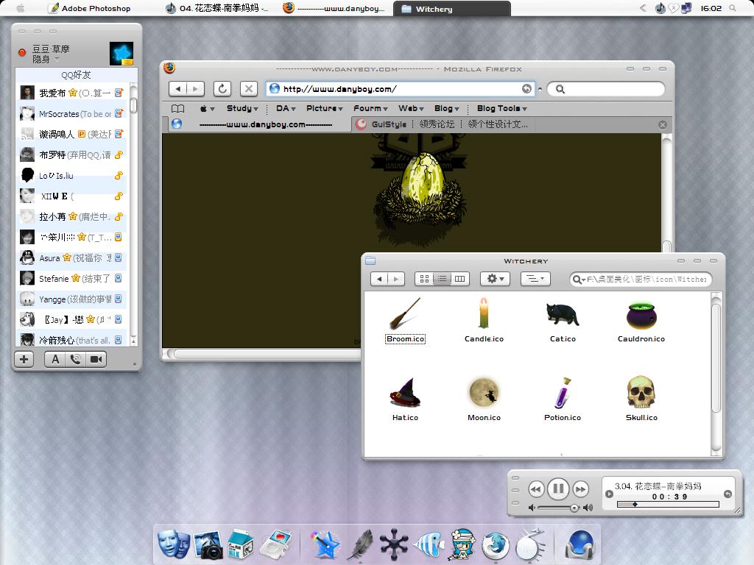
Task: Pause the music player playback
Action: [x=558, y=488]
